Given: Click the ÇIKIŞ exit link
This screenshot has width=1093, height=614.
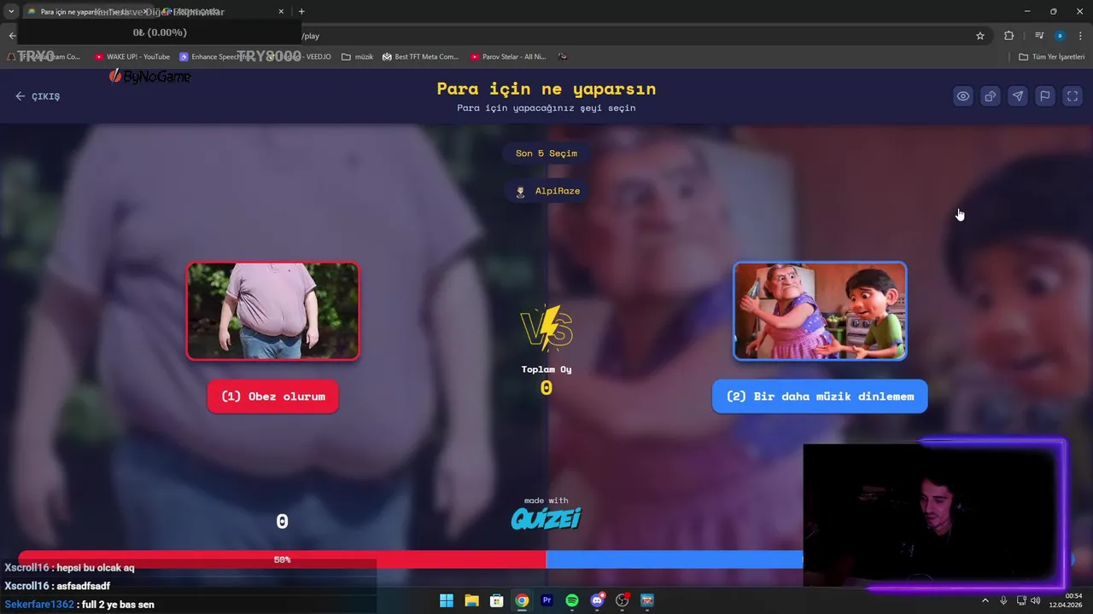Looking at the screenshot, I should (x=38, y=96).
